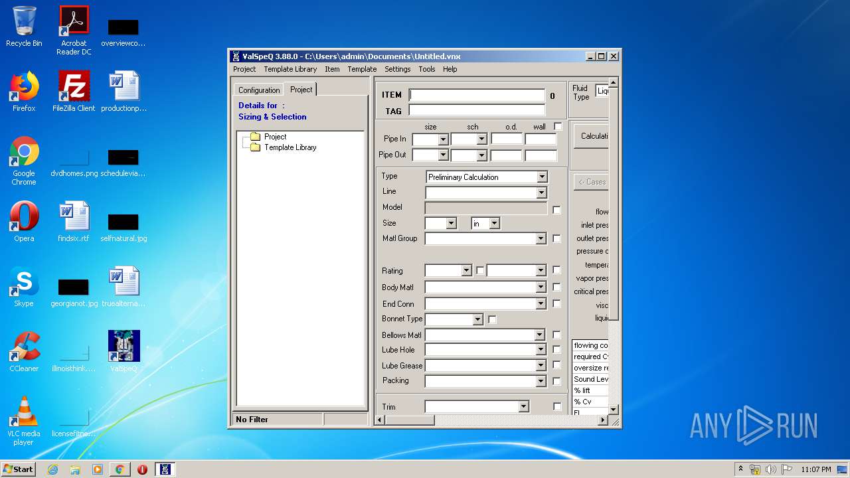The width and height of the screenshot is (850, 478).
Task: Launch Skype desktop shortcut
Action: (24, 287)
